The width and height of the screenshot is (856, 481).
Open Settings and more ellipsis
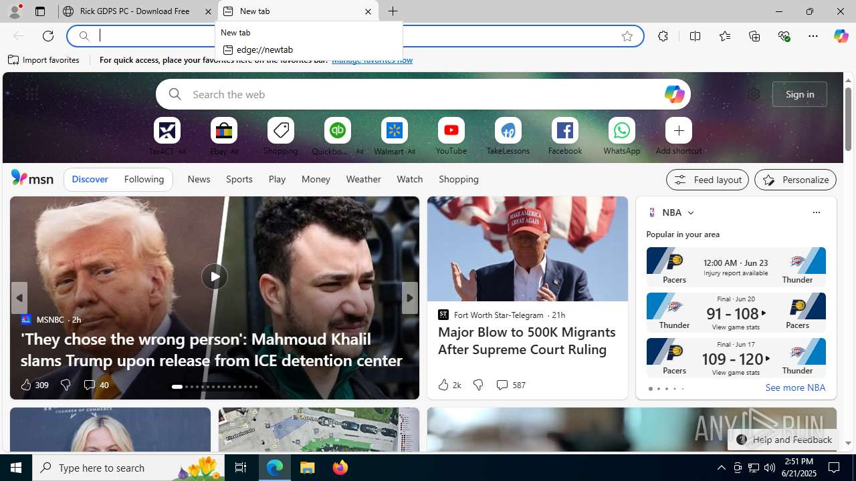pos(813,36)
